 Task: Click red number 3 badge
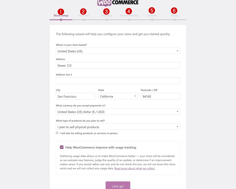pyautogui.click(x=106, y=11)
